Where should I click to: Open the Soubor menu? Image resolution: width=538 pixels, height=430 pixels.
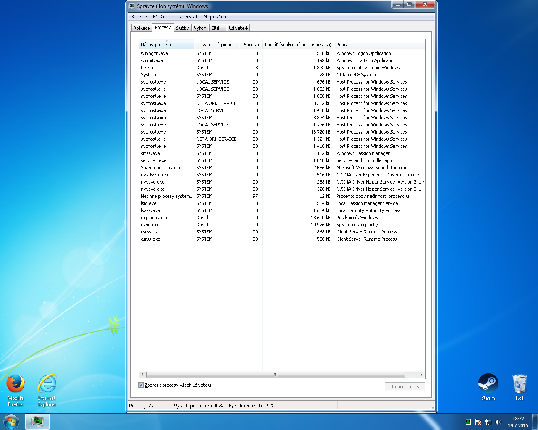click(x=139, y=17)
